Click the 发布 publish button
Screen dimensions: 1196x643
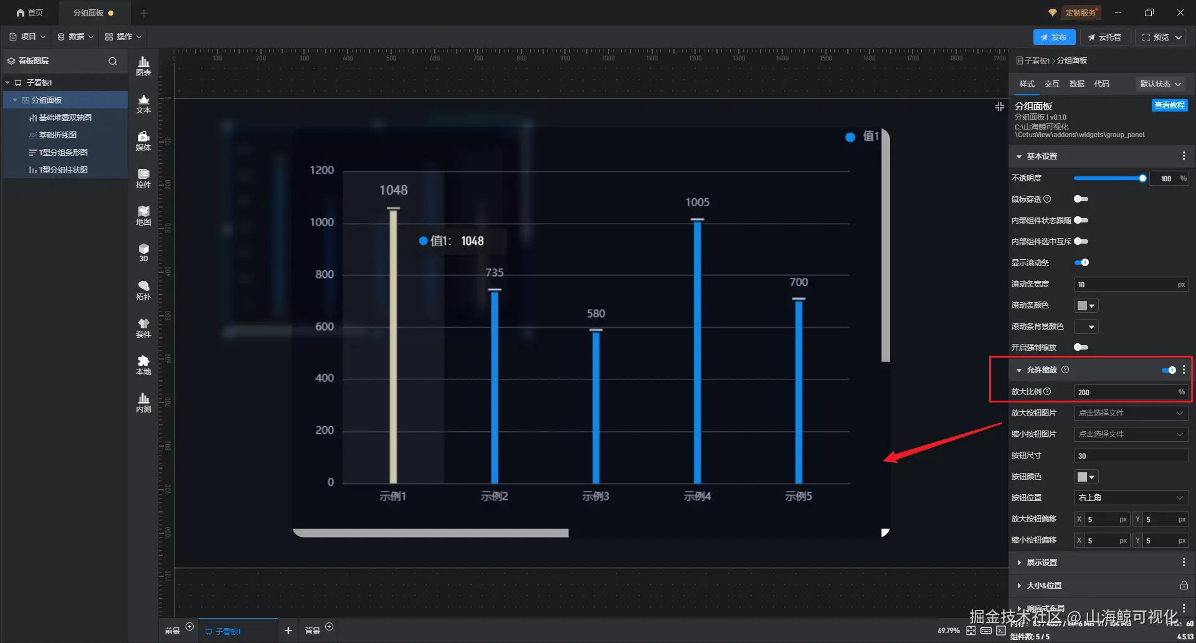click(x=1054, y=37)
